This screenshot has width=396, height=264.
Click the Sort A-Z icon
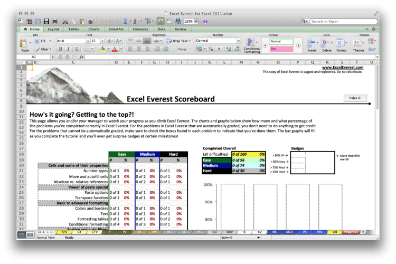click(136, 21)
